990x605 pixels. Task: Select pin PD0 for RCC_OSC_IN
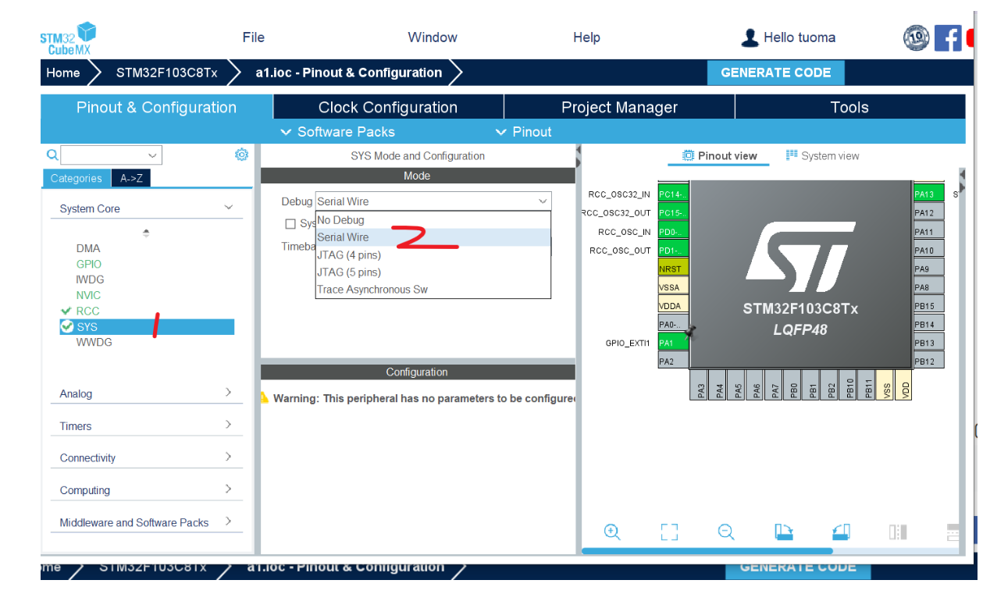pyautogui.click(x=673, y=231)
